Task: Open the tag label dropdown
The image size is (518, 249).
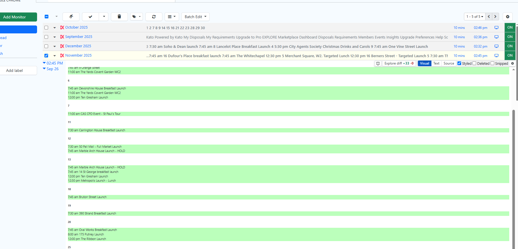Action: click(136, 17)
